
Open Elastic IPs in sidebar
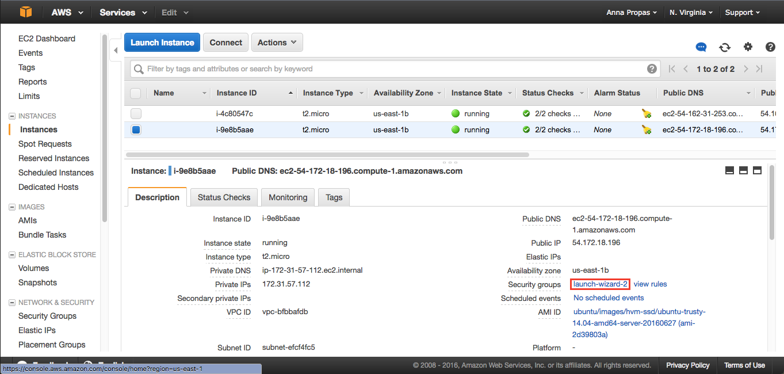(37, 330)
